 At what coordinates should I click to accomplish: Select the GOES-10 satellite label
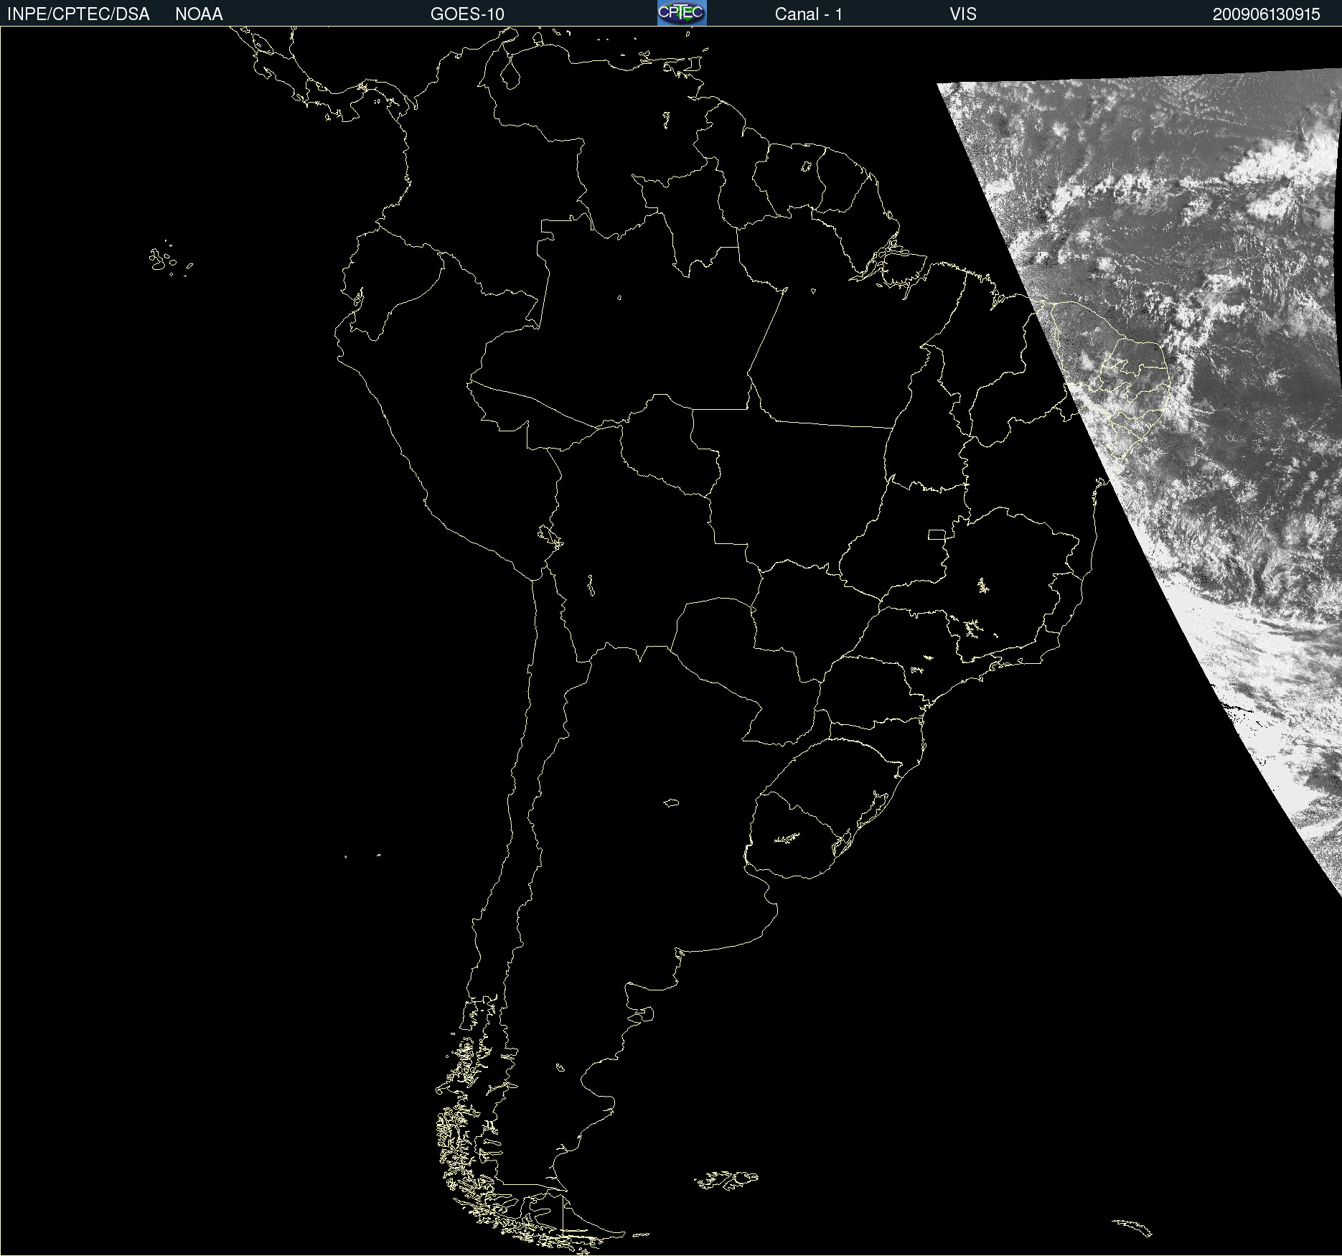click(x=467, y=14)
